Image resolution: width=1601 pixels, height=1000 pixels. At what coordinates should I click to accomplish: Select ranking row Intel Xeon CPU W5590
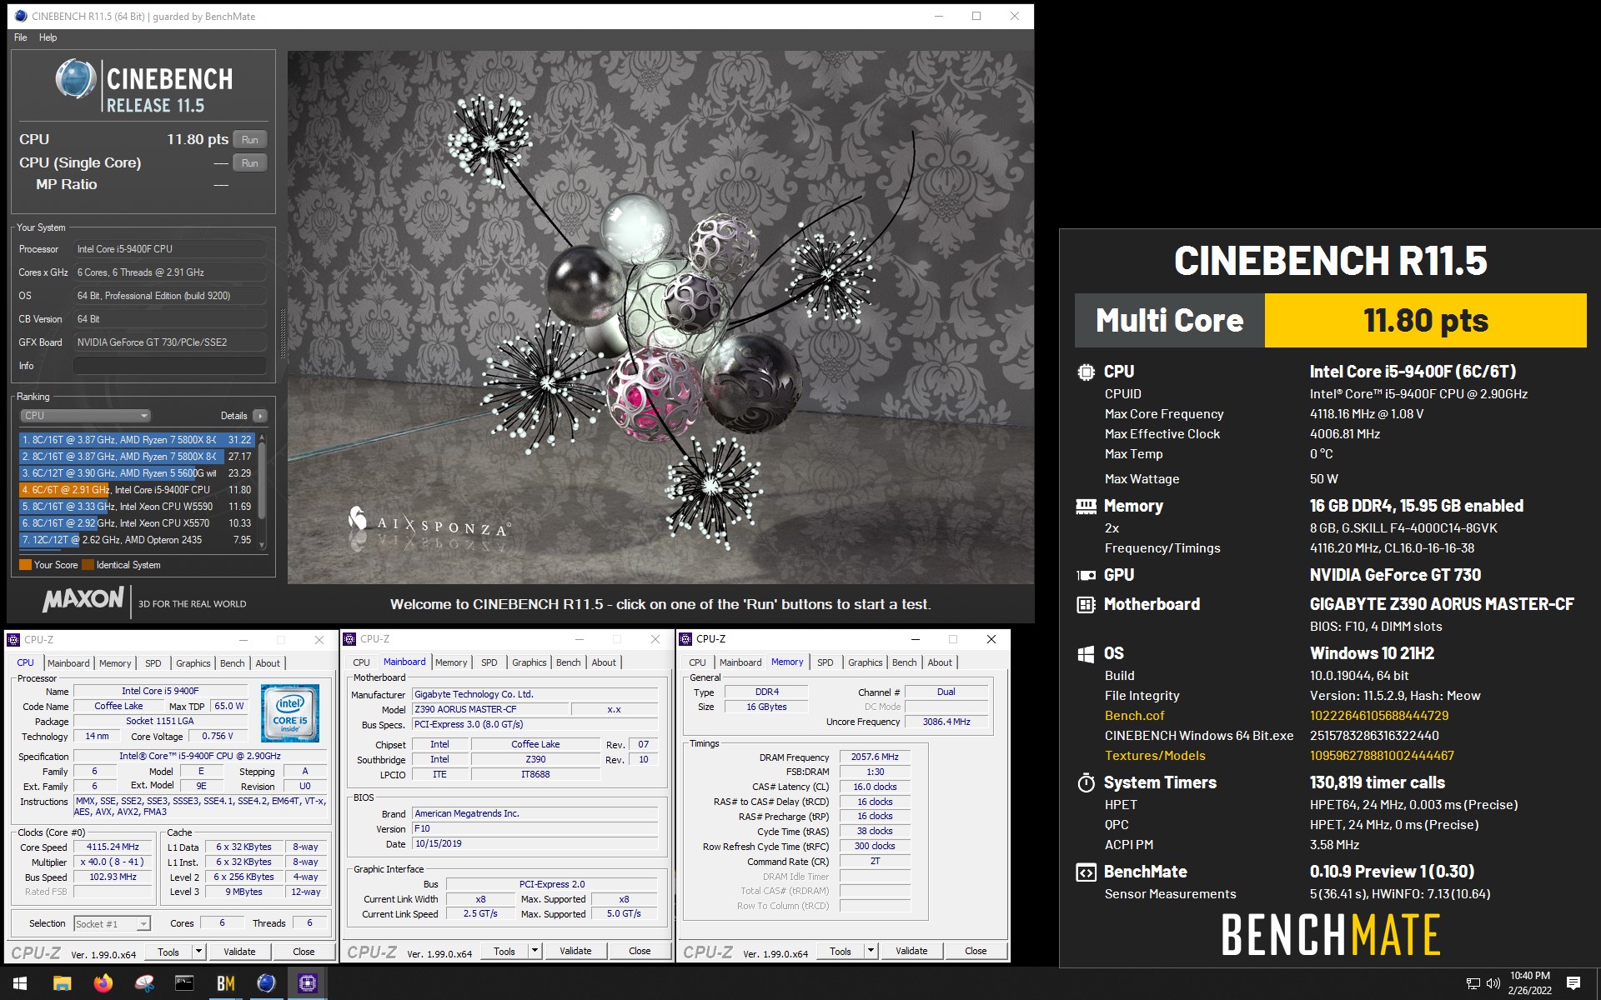point(138,507)
